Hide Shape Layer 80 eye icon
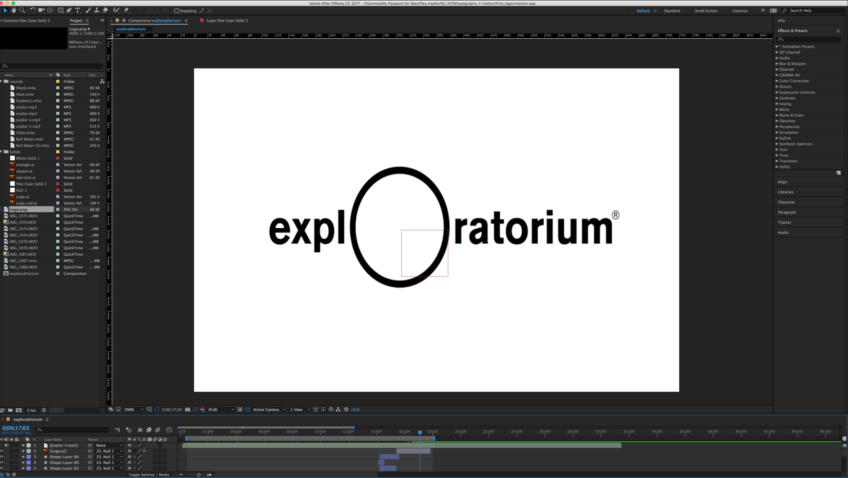The height and width of the screenshot is (478, 848). (2, 462)
